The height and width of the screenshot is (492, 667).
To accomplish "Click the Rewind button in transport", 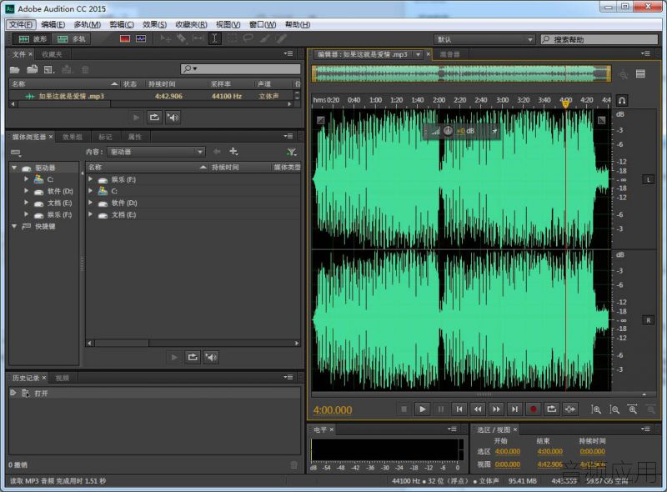I will pyautogui.click(x=478, y=409).
